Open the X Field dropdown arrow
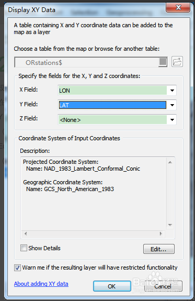The height and width of the screenshot is (301, 195). (172, 91)
